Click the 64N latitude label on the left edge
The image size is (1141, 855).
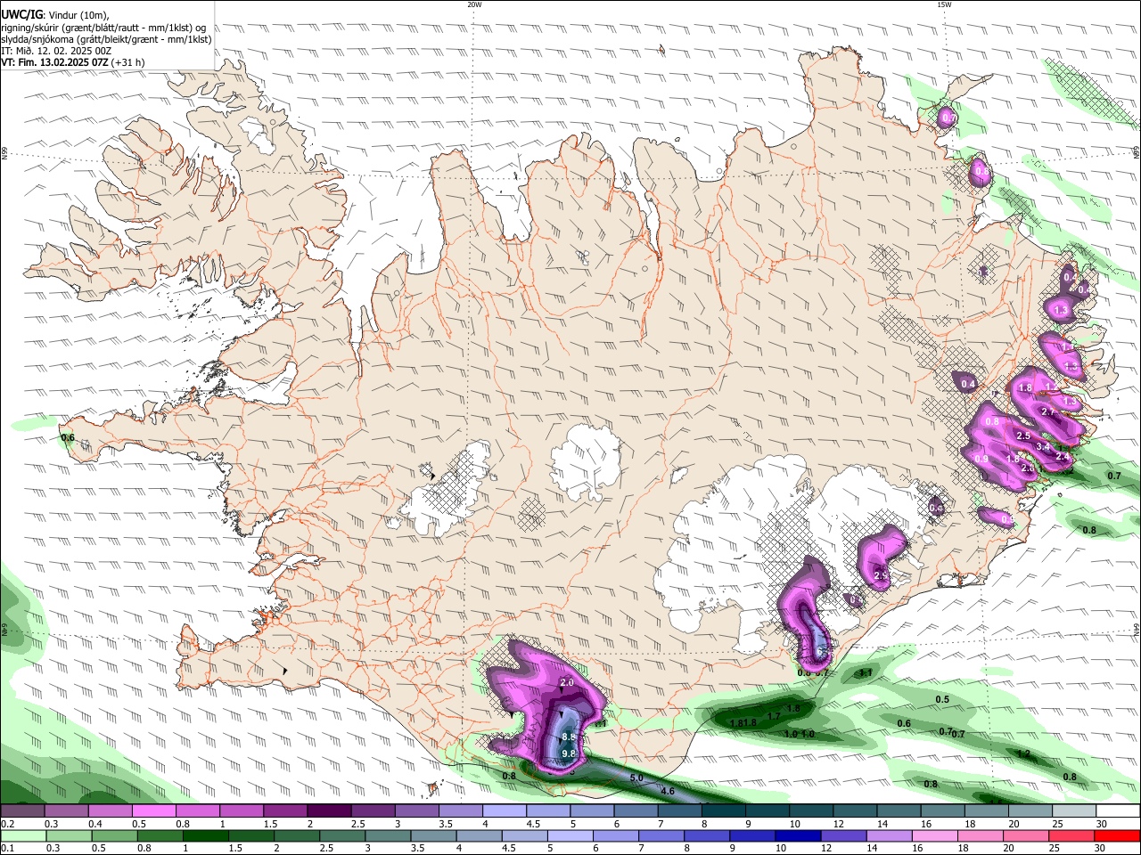[x=4, y=628]
